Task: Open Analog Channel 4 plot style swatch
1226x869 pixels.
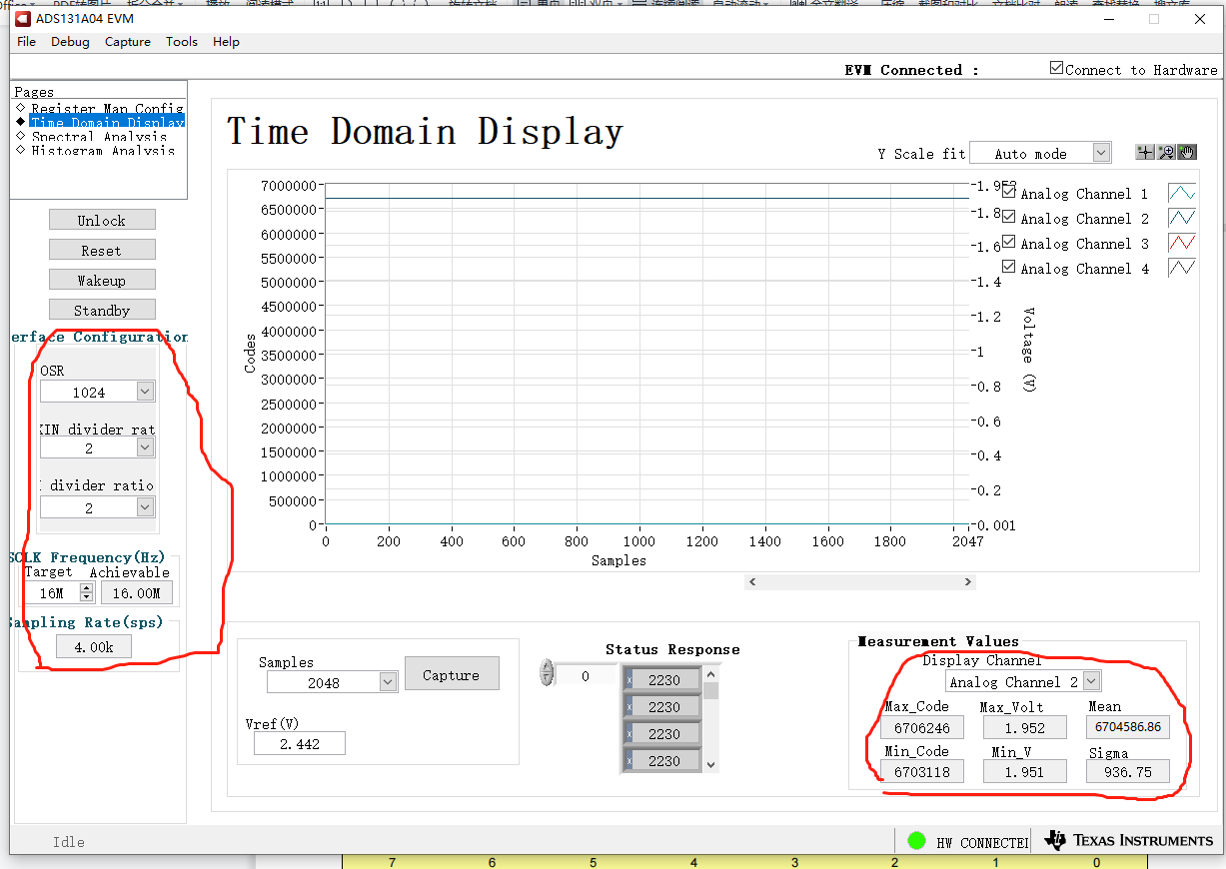Action: 1182,268
